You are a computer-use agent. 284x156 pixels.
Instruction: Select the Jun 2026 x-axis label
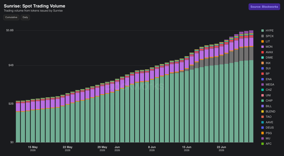pyautogui.click(x=117, y=148)
